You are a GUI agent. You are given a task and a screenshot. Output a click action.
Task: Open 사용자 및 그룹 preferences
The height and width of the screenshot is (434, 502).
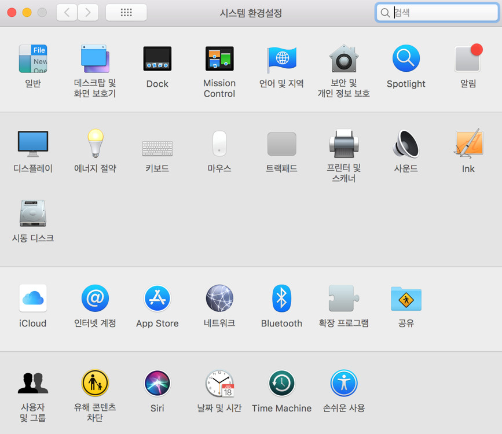click(33, 383)
